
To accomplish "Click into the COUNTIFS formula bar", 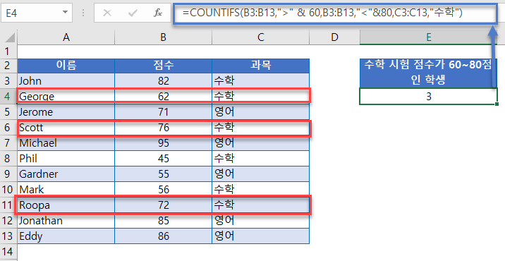I will click(x=334, y=13).
